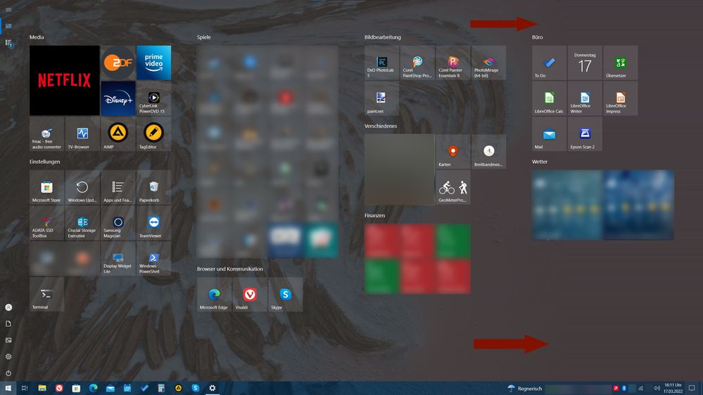Launch Crucial Storage Executive
Screen dimensions: 703x395
click(82, 223)
